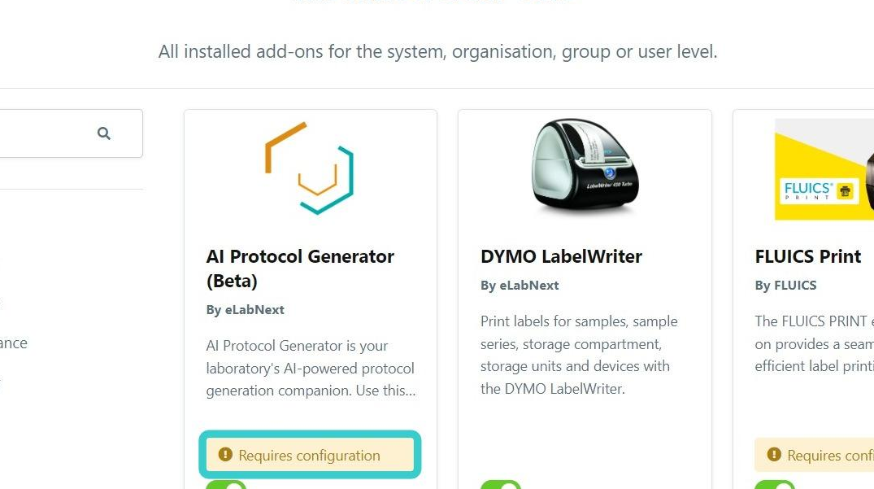Click warning icon in AI Protocol configuration badge

pyautogui.click(x=225, y=455)
